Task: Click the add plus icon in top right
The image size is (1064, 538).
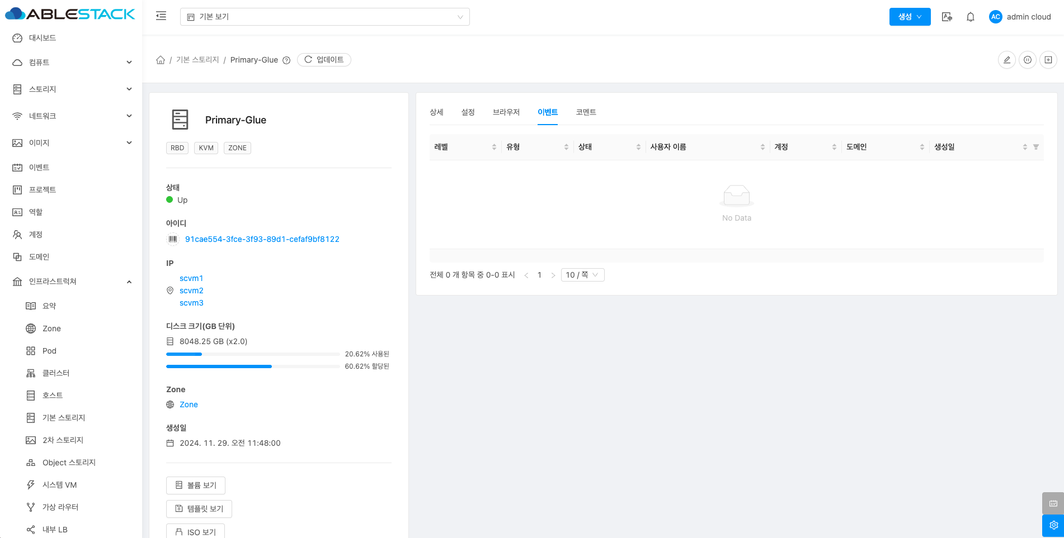Action: (x=1048, y=60)
